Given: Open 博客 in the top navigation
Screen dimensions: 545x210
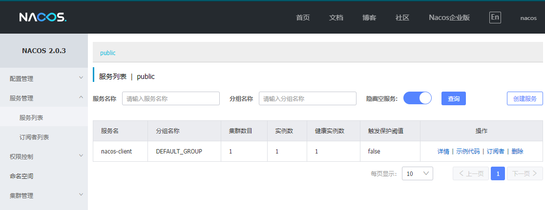Looking at the screenshot, I should (369, 18).
